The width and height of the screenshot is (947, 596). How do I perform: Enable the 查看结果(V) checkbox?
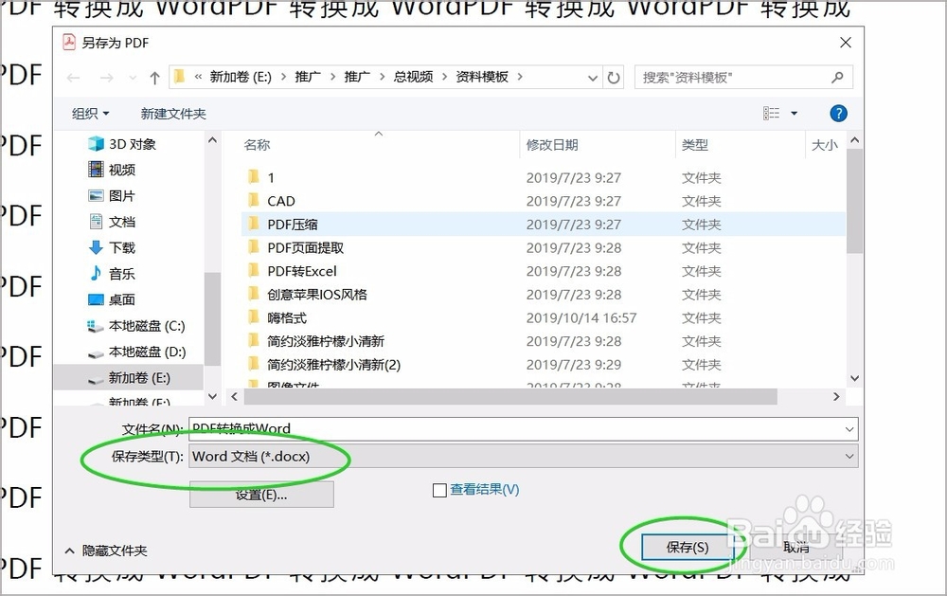[x=439, y=490]
